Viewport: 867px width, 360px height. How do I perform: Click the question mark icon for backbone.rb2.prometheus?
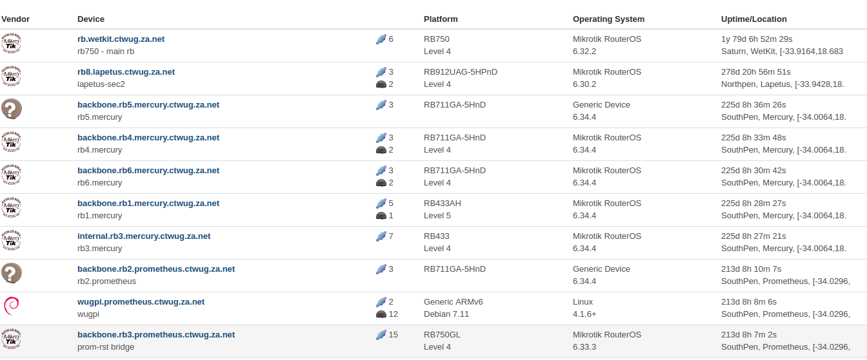point(12,273)
